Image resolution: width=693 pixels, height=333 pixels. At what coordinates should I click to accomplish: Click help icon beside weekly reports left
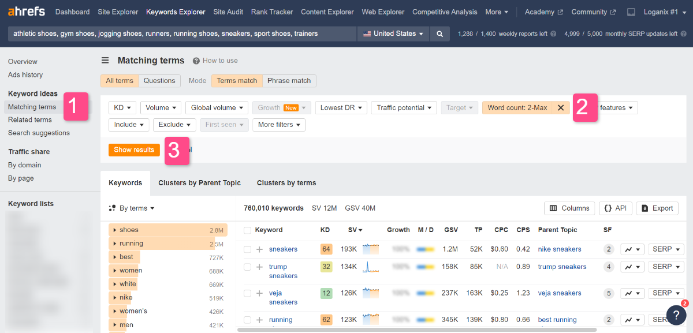point(553,33)
